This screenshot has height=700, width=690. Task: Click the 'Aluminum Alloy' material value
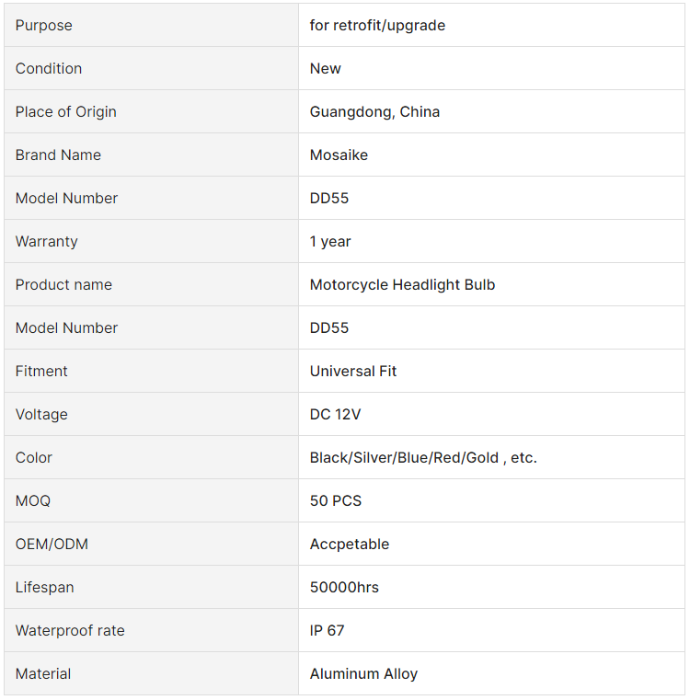(363, 673)
